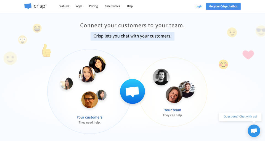This screenshot has height=141, width=265.
Task: Open the Apps navigation link
Action: (x=79, y=6)
